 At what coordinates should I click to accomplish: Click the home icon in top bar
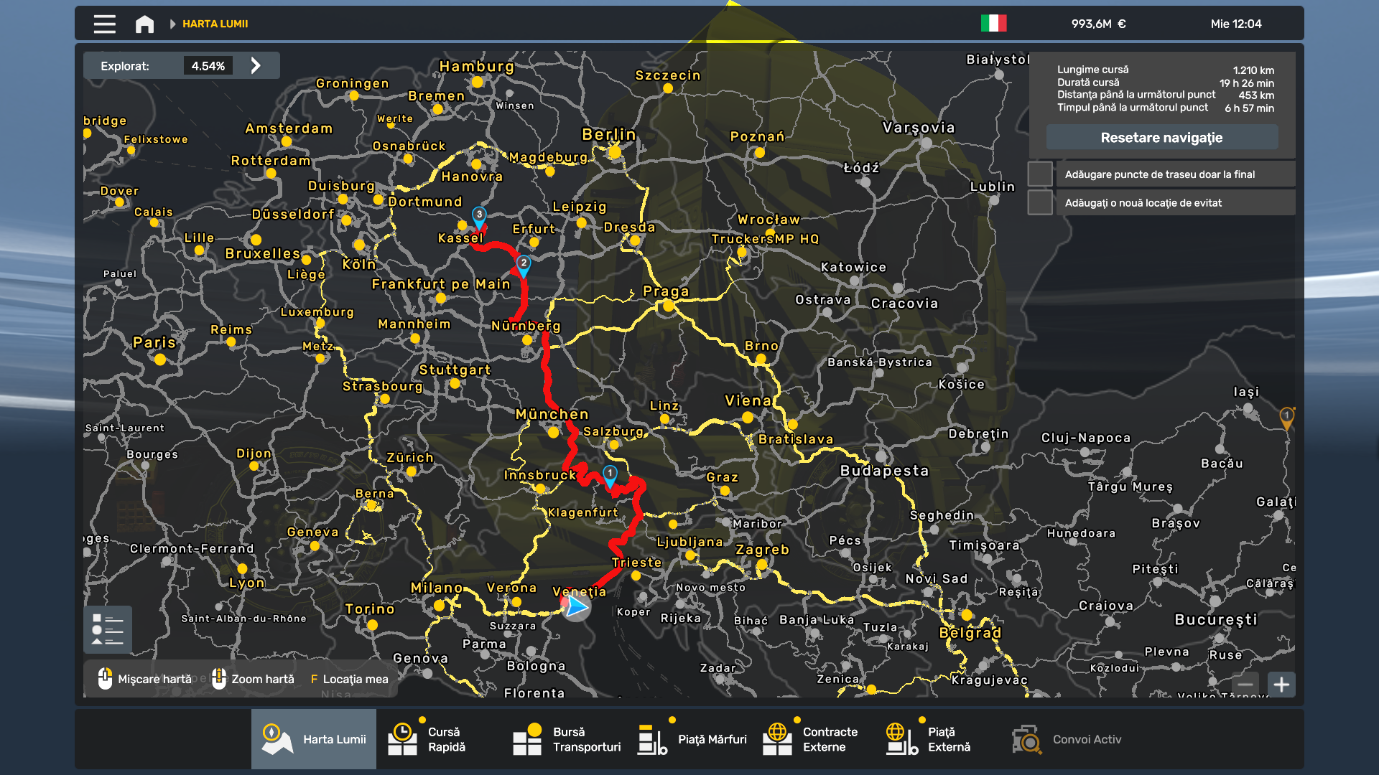[x=144, y=24]
